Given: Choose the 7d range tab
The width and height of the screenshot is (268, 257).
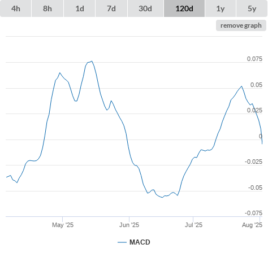Looking at the screenshot, I should 111,8.
